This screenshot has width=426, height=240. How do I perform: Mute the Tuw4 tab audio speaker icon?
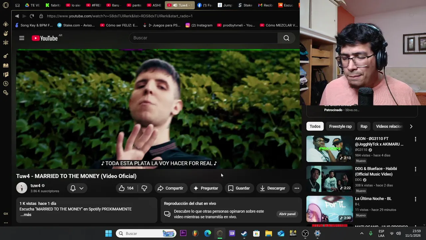click(x=175, y=5)
